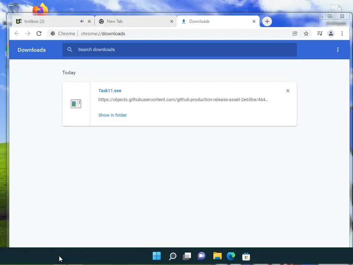Minimize the Chrome window

[321, 17]
